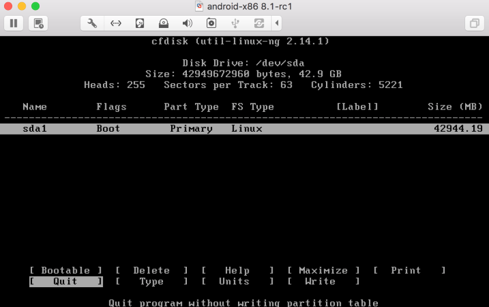
Task: Click the cfdisk version title text
Action: pos(240,41)
